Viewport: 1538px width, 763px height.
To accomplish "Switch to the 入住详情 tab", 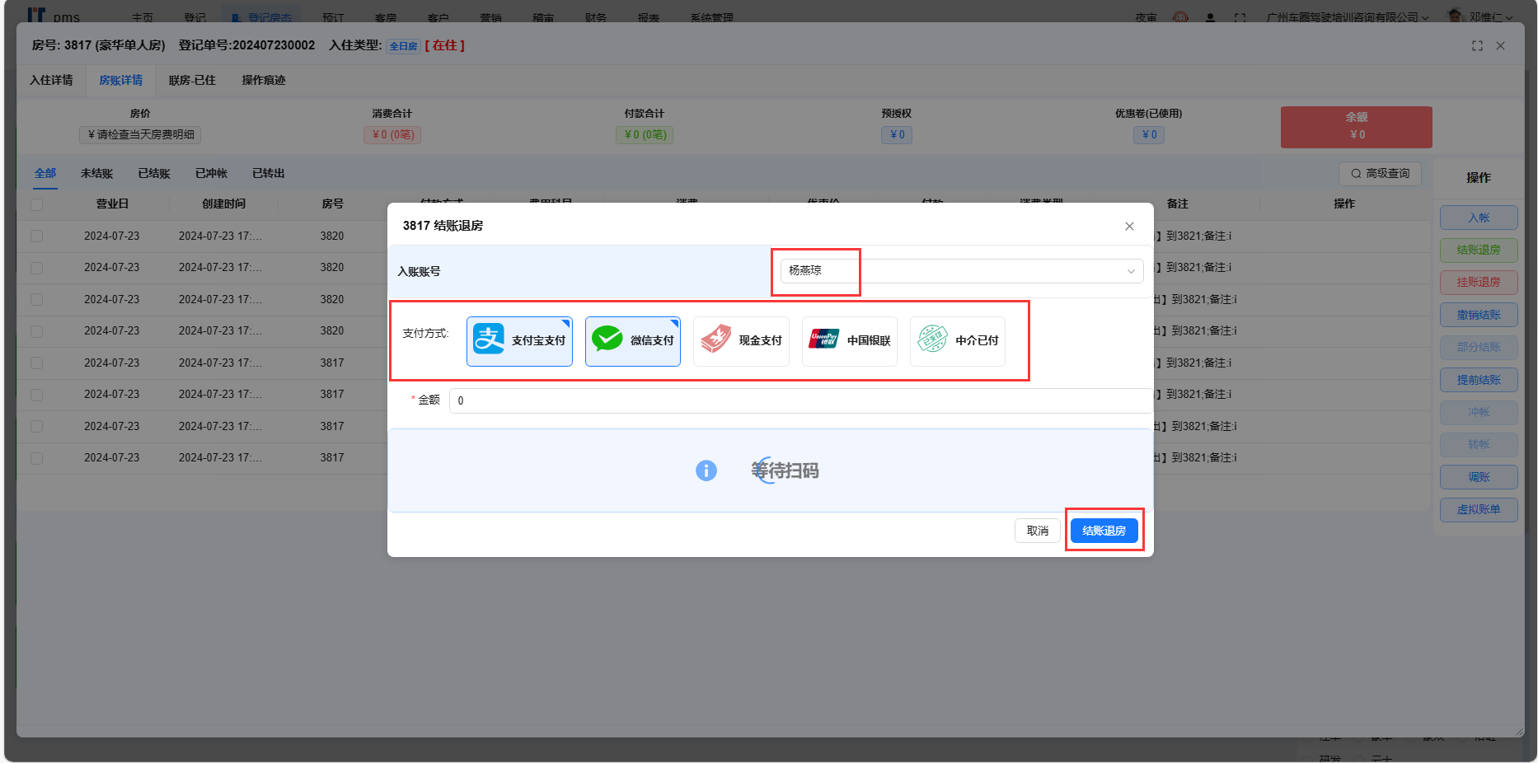I will pyautogui.click(x=51, y=81).
